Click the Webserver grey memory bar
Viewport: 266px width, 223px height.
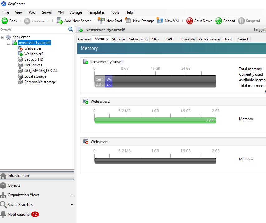click(x=155, y=161)
